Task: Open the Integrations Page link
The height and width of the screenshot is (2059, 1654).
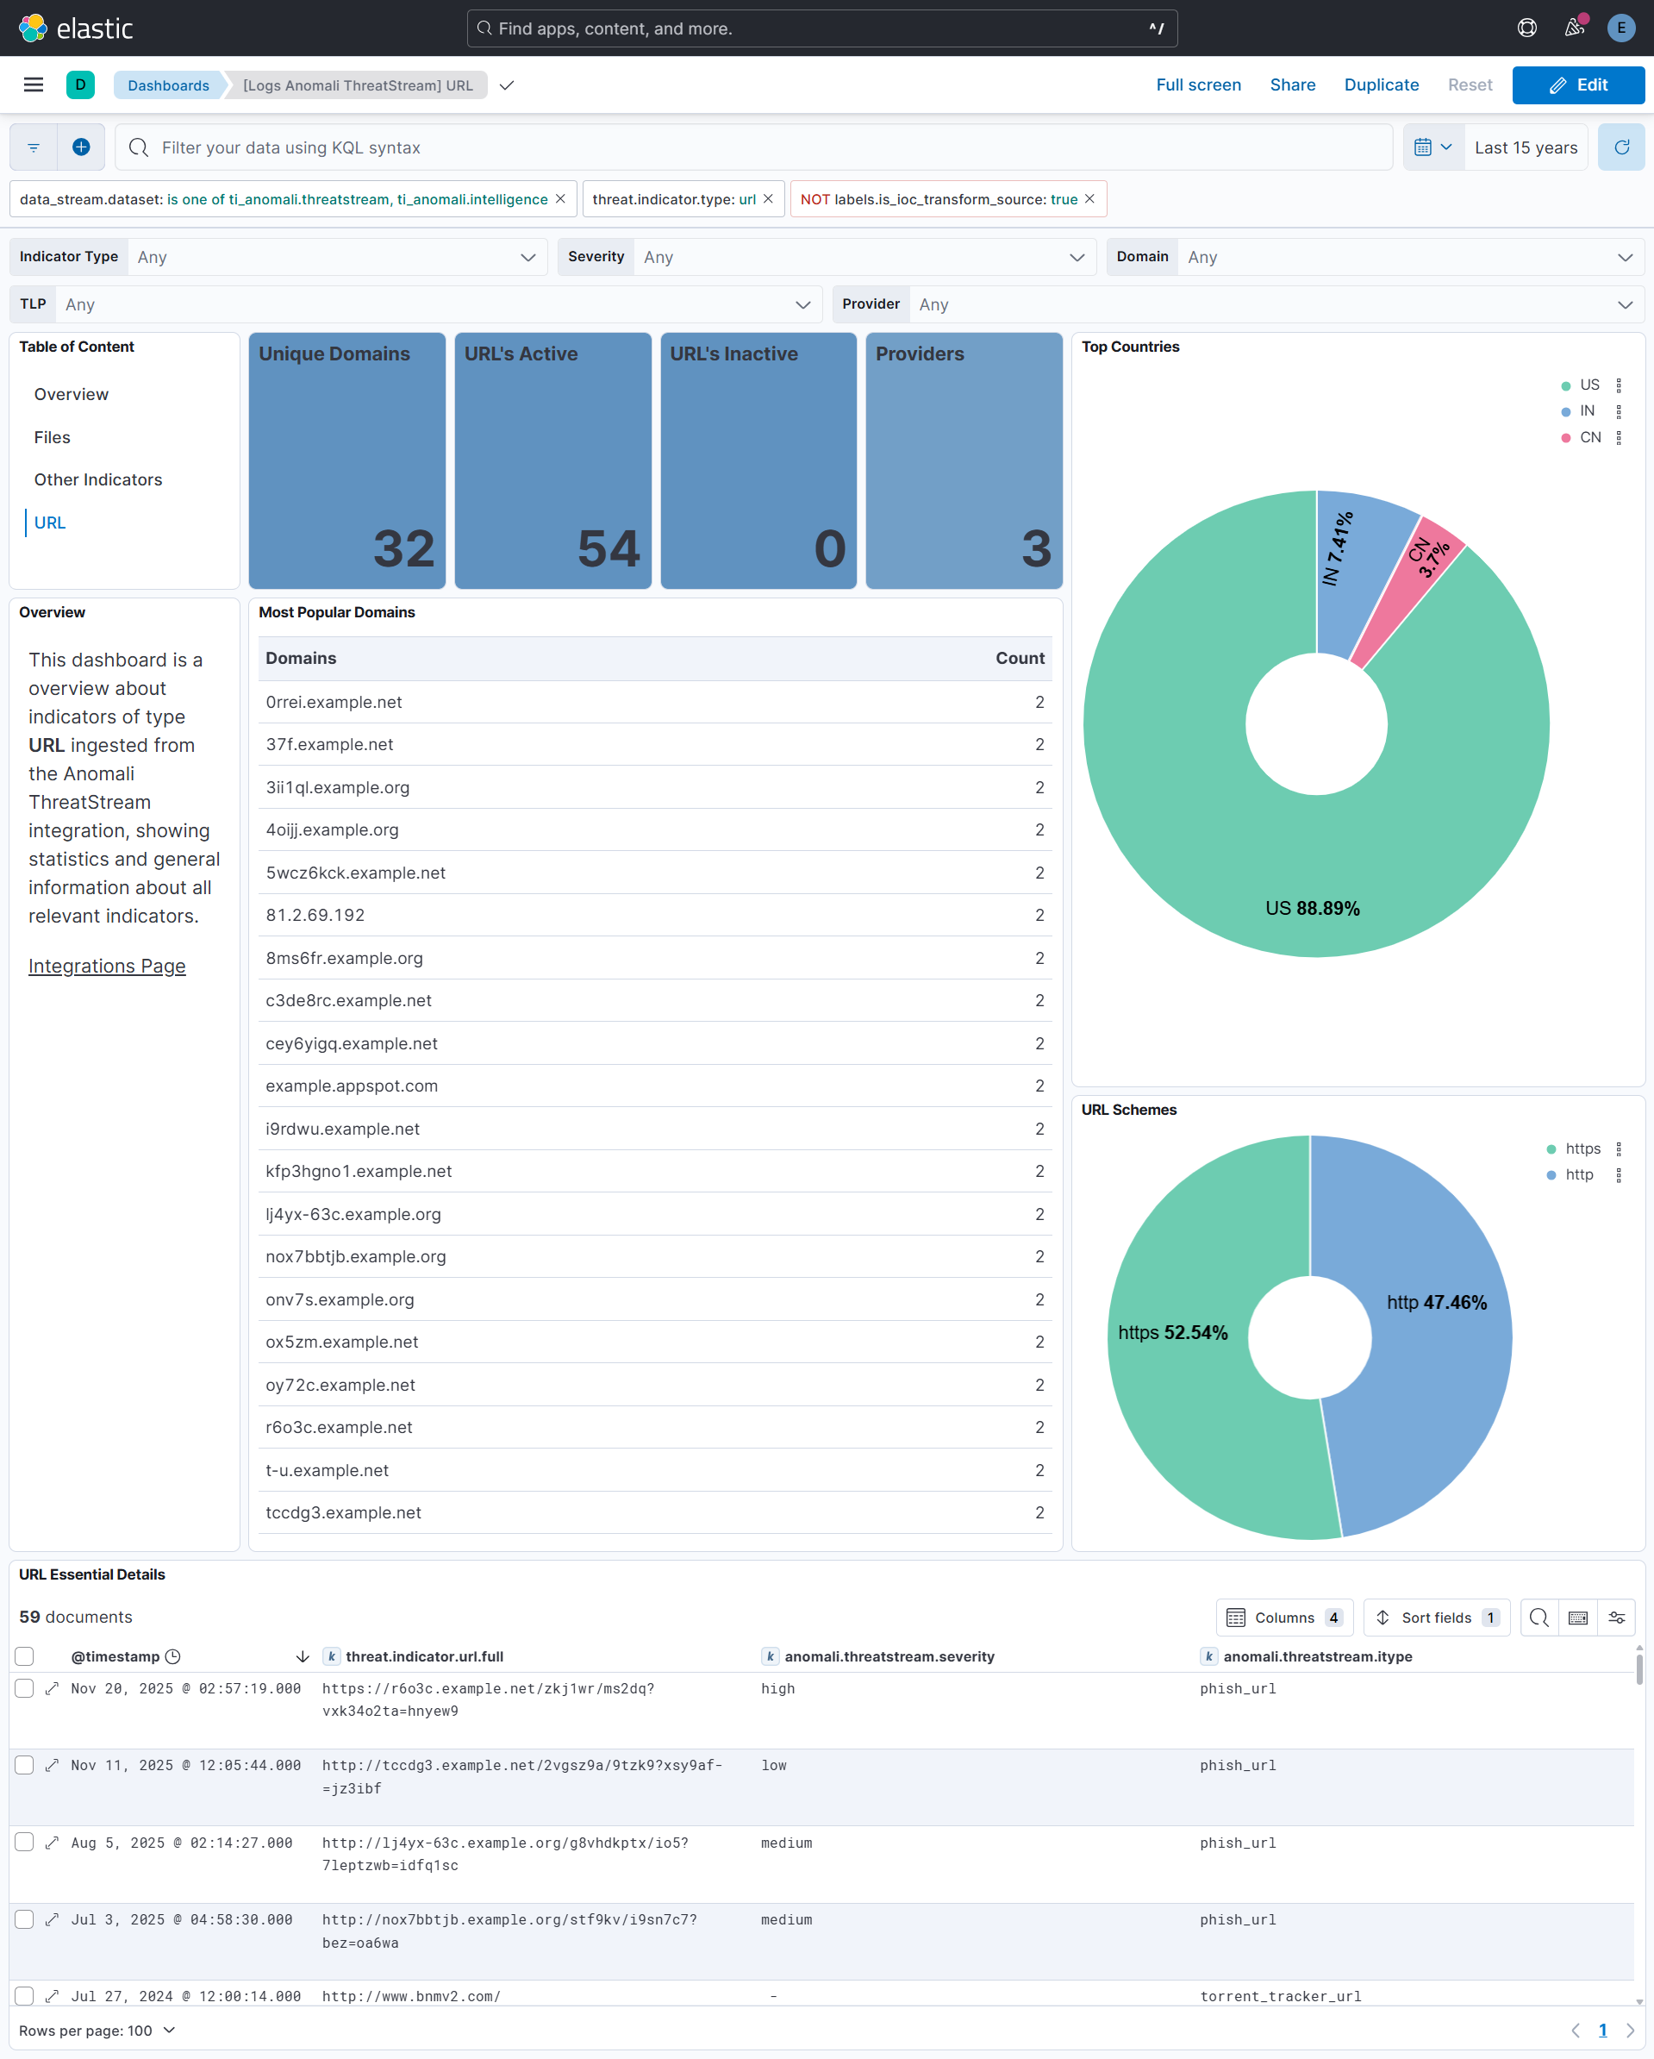Action: pyautogui.click(x=106, y=966)
